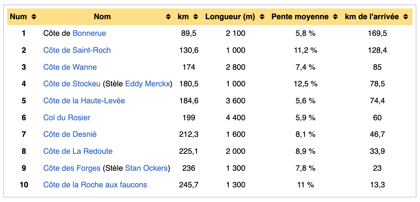Viewport: 420px width, 202px height.
Task: Open Côte de la Roche aux faucons
Action: 95,185
